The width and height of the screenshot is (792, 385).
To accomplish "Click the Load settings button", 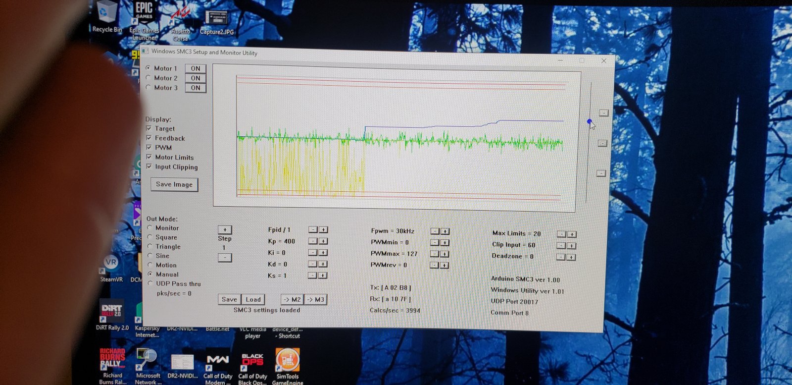I will click(253, 299).
